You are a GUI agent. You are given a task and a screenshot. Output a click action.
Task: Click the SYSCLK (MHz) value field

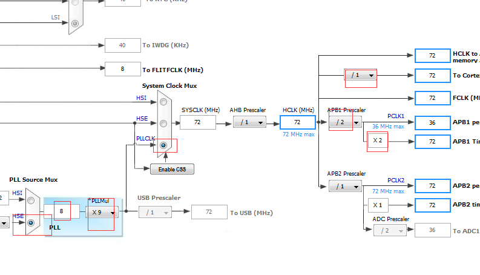coord(198,122)
